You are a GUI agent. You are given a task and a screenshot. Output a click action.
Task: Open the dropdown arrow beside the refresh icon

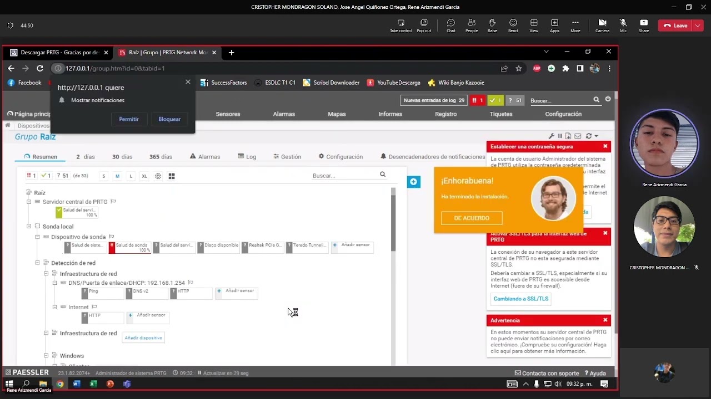pos(596,136)
